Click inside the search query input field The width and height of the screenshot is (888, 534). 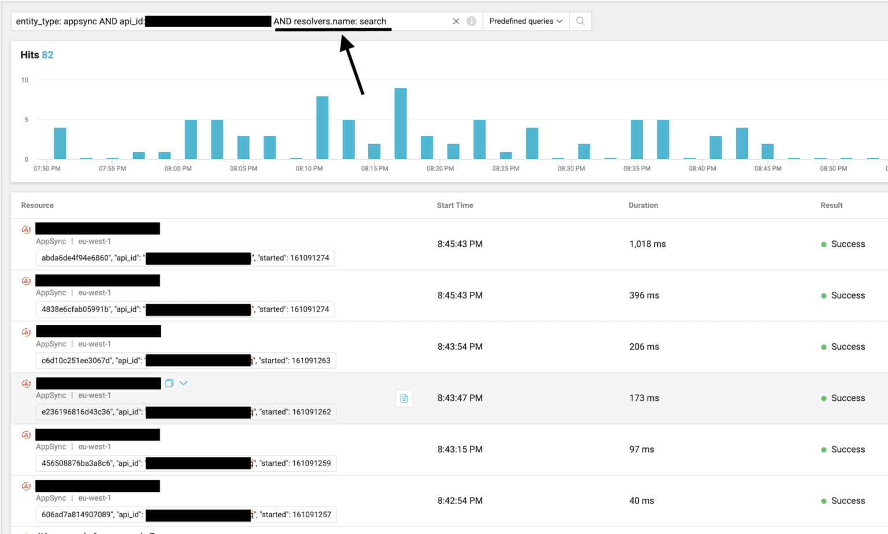pos(231,21)
